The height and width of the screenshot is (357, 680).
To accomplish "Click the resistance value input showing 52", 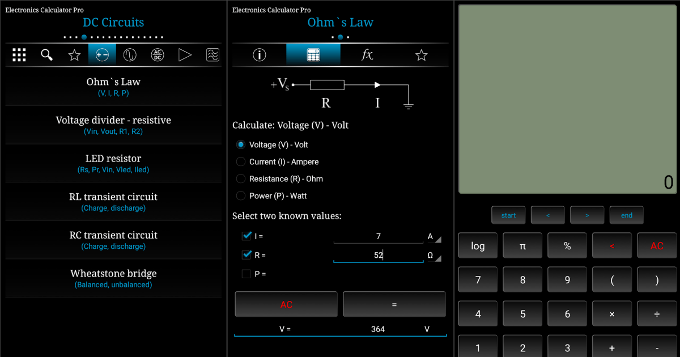I will click(x=378, y=255).
